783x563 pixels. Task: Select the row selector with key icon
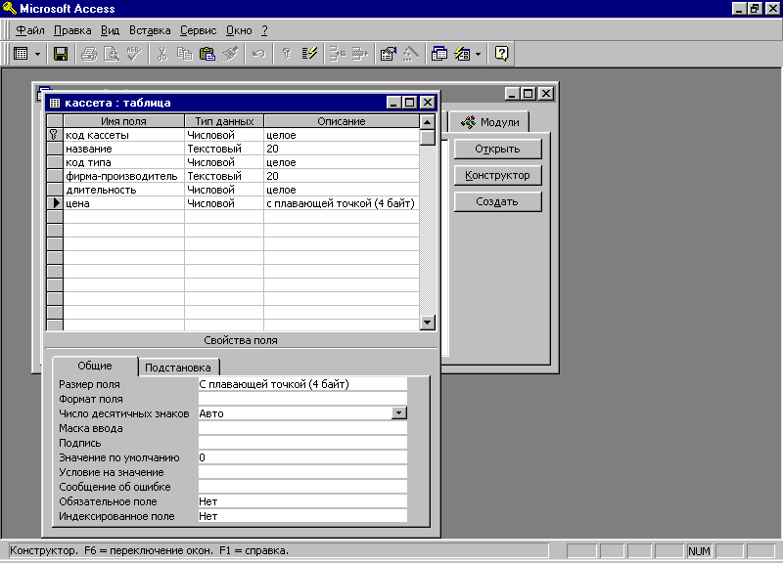click(x=55, y=135)
